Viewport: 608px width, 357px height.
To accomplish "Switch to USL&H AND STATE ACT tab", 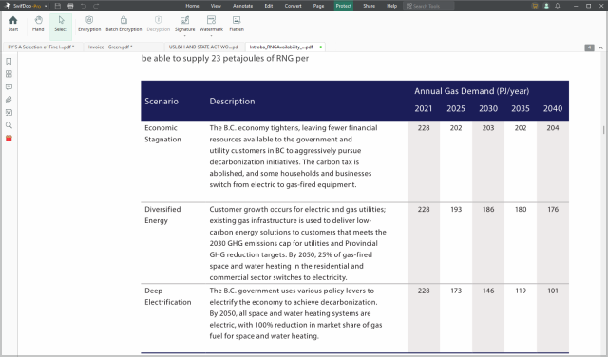I will [204, 47].
